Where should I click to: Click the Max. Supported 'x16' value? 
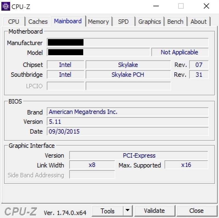click(x=186, y=165)
